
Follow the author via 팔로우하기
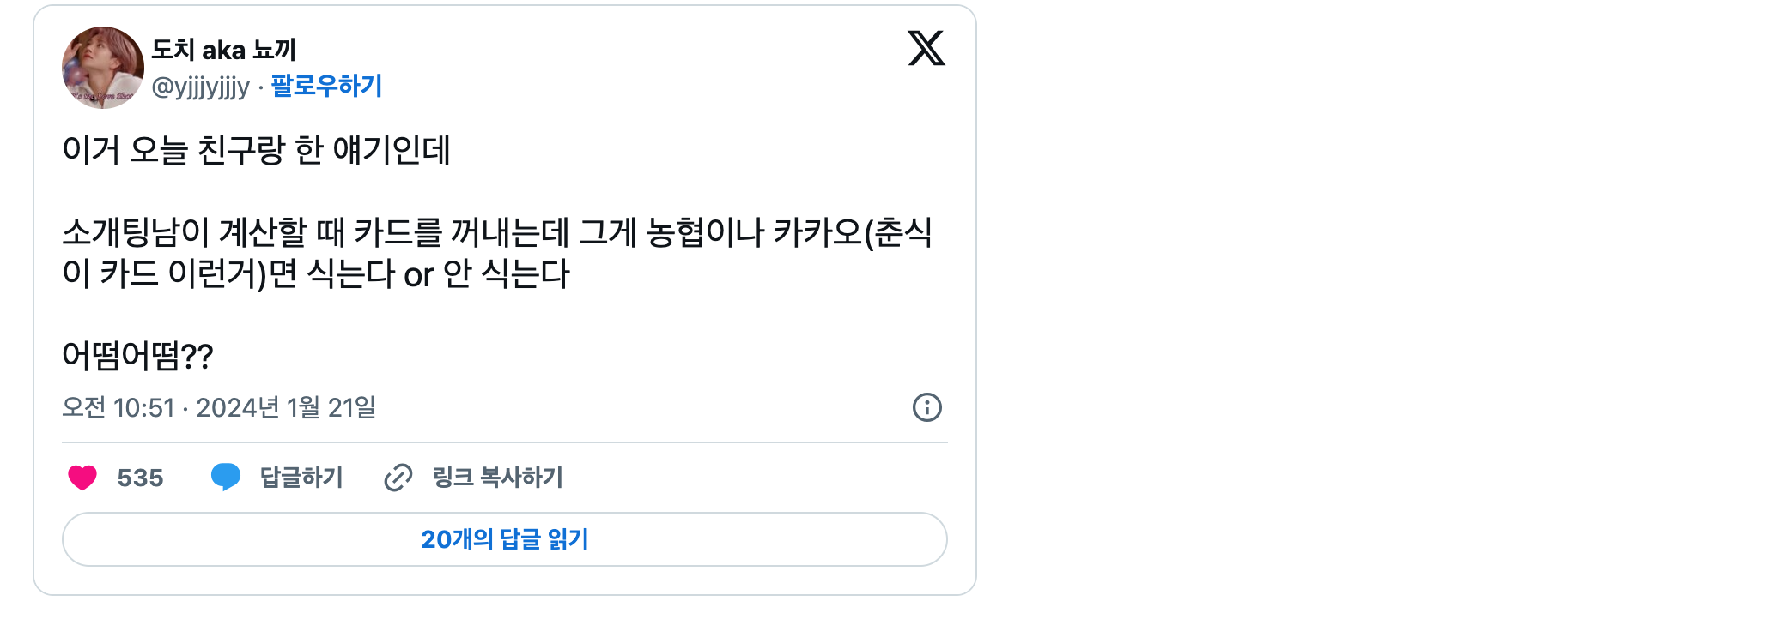pos(326,86)
